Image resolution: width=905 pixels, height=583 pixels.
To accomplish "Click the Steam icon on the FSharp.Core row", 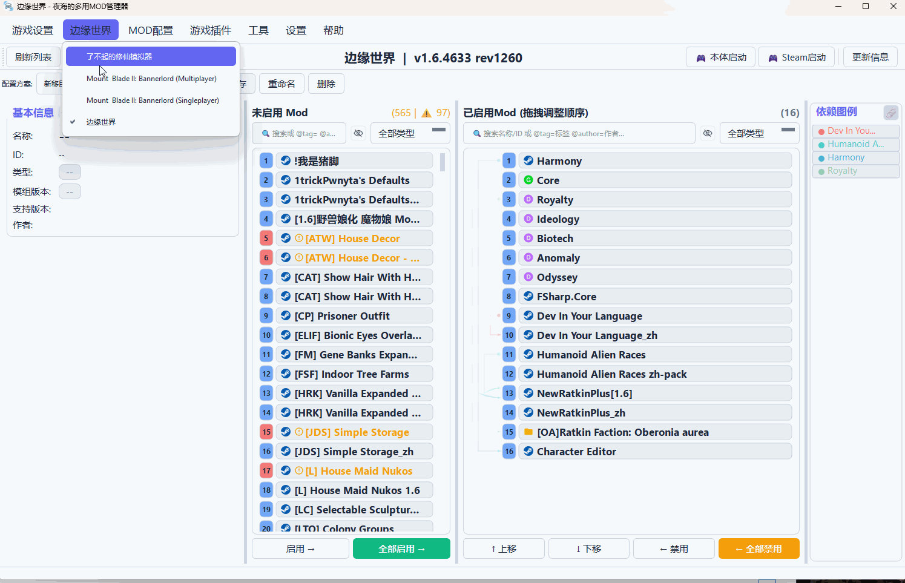I will pyautogui.click(x=528, y=296).
